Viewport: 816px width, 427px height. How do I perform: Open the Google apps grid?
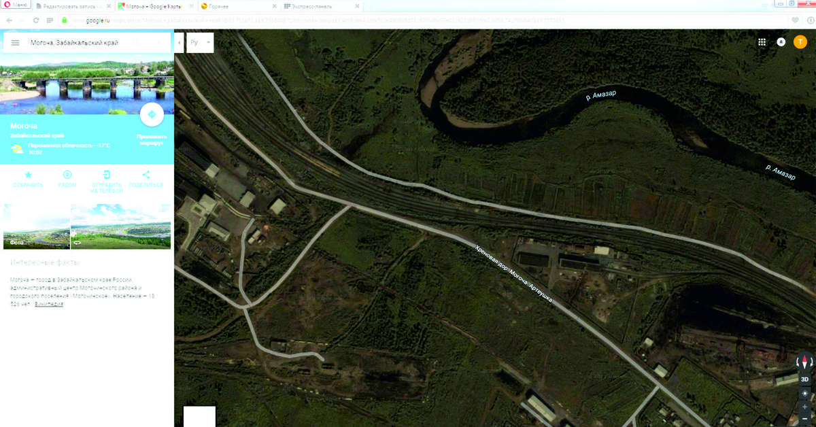click(x=762, y=42)
